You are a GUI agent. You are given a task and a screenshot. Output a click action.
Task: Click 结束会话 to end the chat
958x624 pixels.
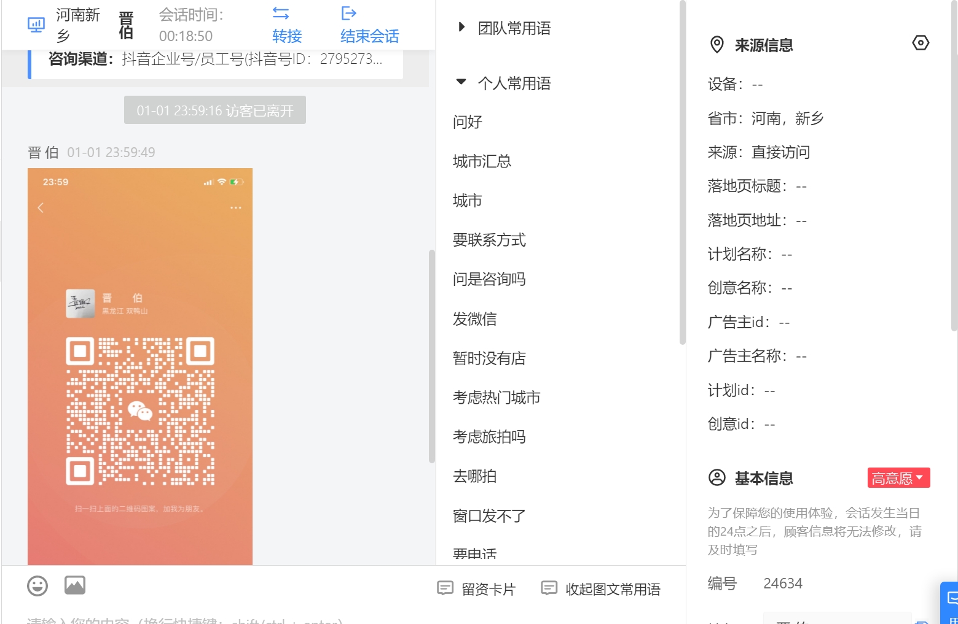[370, 36]
